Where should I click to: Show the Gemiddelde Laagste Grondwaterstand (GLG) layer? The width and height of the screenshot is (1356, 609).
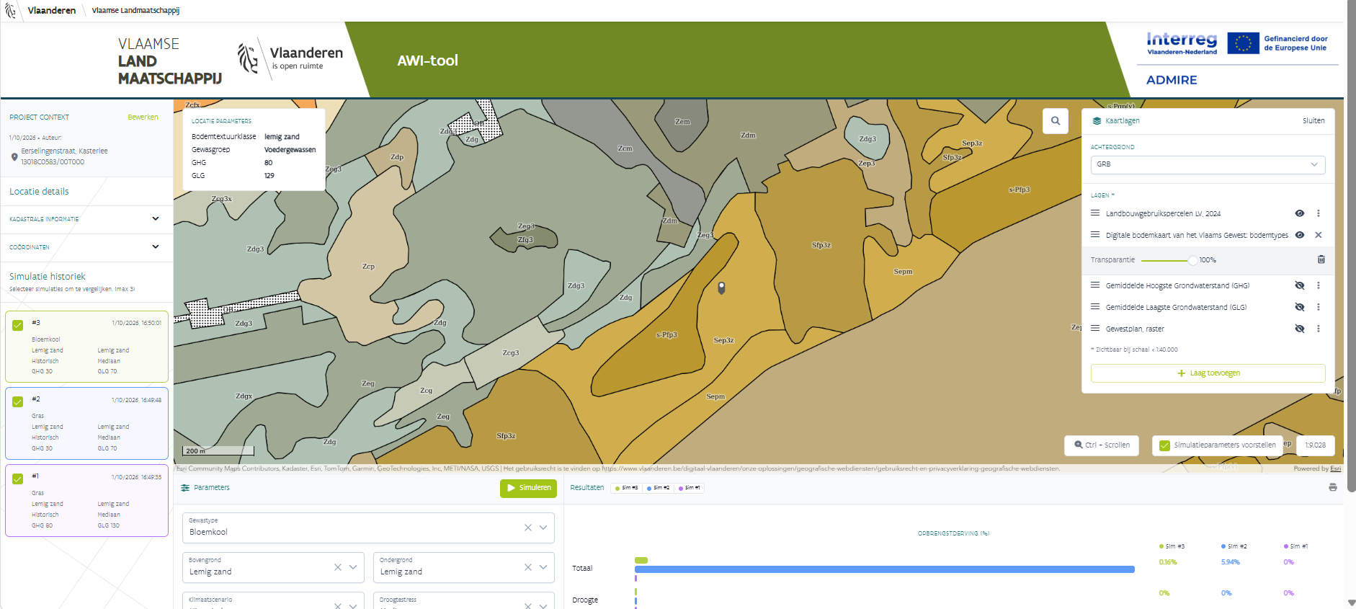[x=1300, y=307]
